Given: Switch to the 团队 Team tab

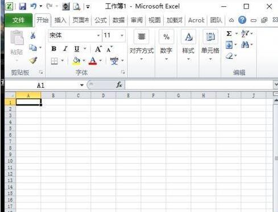Looking at the screenshot, I should (216, 20).
